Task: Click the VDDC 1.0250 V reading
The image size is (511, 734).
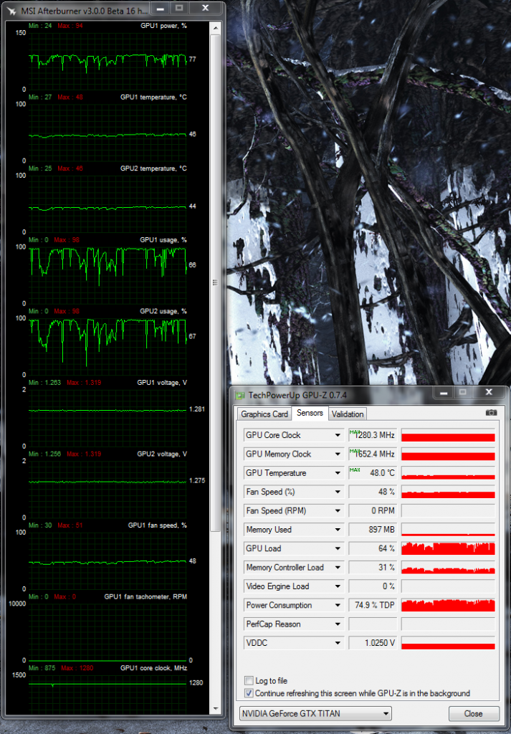Action: [x=373, y=643]
